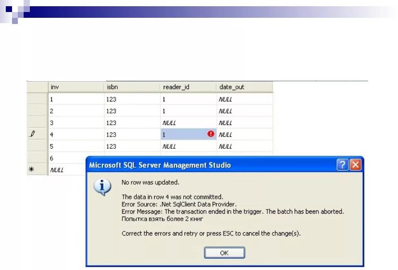The height and width of the screenshot is (270, 398).
Task: Click the row selector for inv row 3
Action: point(37,123)
